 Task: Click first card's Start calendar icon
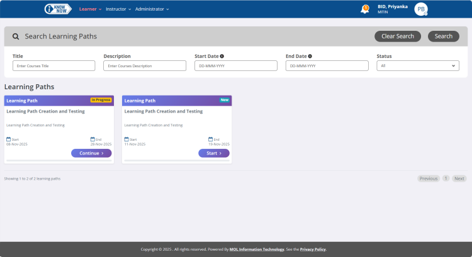click(9, 139)
